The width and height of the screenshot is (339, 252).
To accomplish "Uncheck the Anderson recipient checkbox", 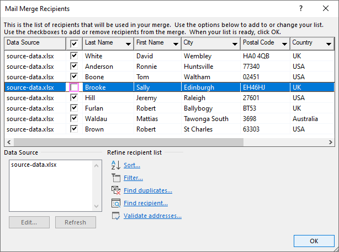I will pyautogui.click(x=74, y=66).
